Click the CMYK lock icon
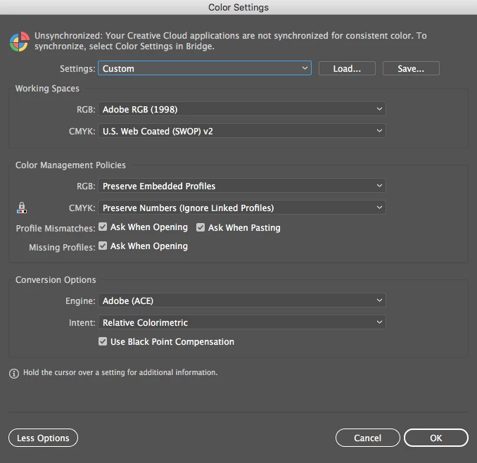Screen dimensions: 477x463 click(x=21, y=208)
